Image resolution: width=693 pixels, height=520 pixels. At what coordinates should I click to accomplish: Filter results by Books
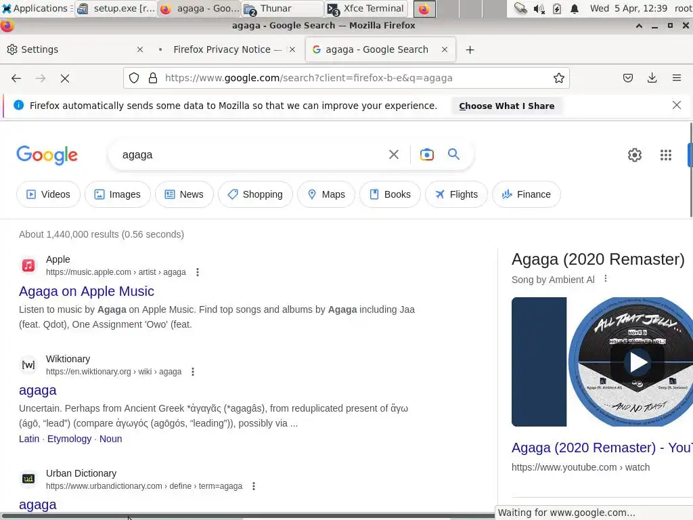pyautogui.click(x=390, y=194)
